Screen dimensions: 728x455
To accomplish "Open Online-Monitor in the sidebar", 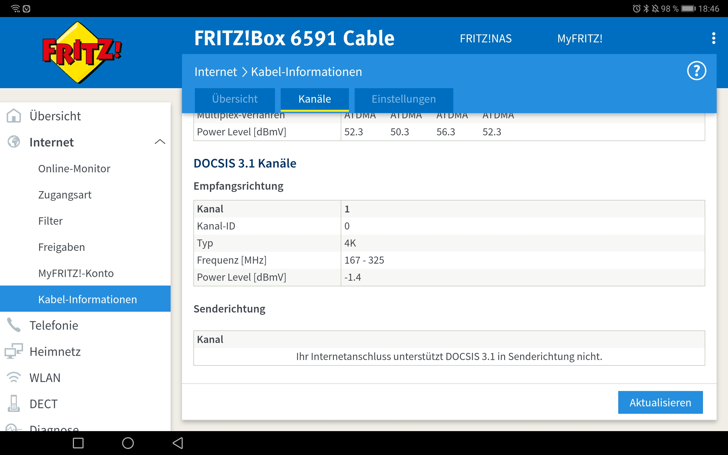I will pos(74,169).
